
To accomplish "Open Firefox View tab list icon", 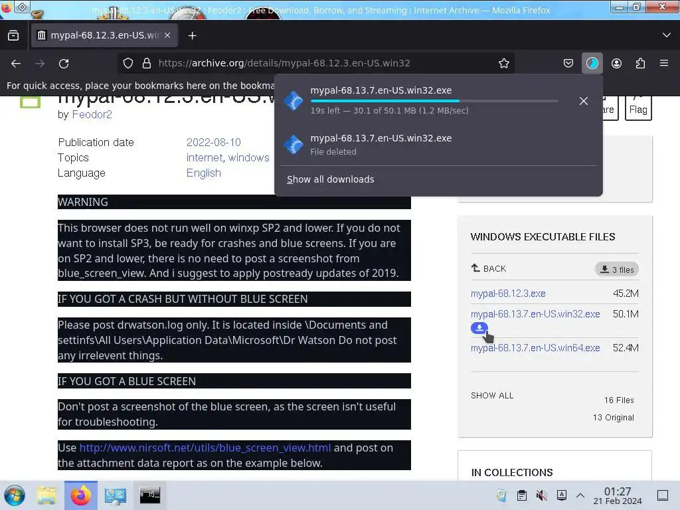I will pyautogui.click(x=13, y=36).
